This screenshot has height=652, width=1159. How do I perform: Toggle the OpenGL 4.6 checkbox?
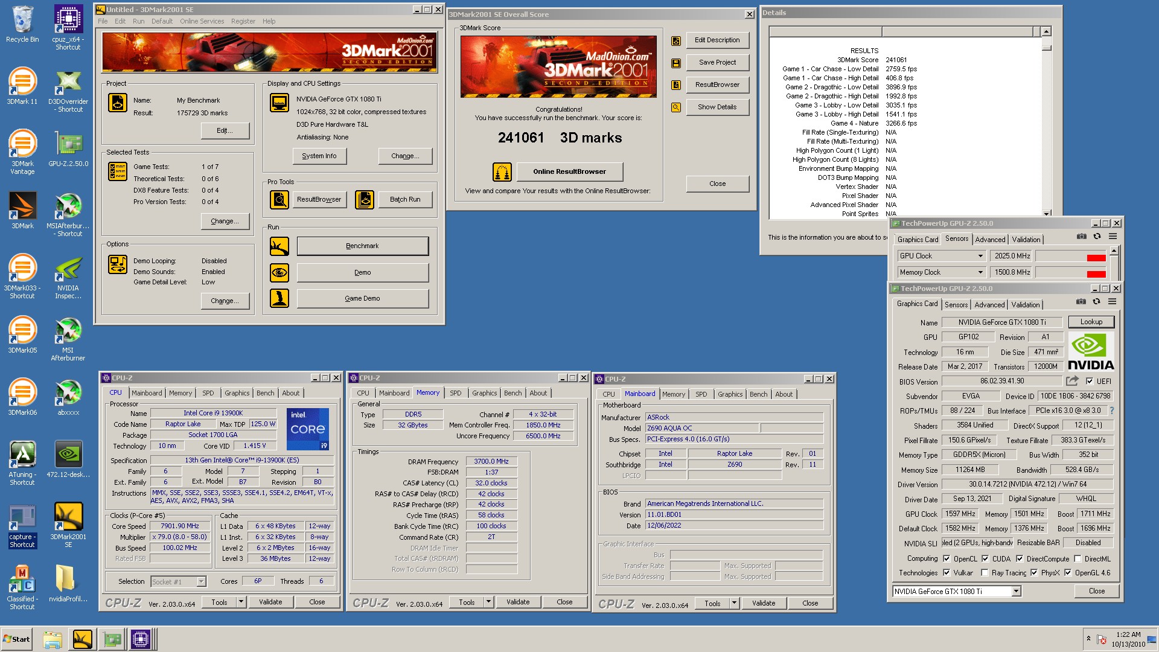pyautogui.click(x=1068, y=573)
